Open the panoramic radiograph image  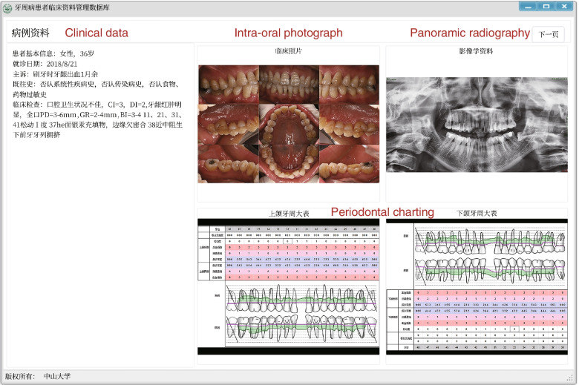pos(476,125)
